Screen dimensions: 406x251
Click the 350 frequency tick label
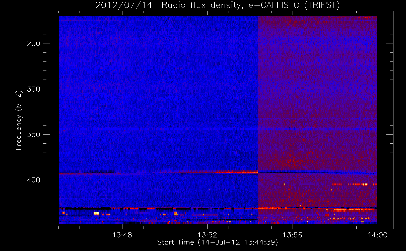point(34,135)
